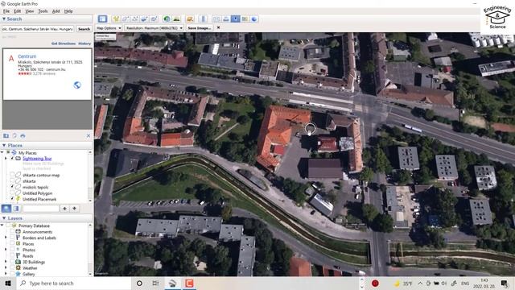Check the Announcements layer checkbox
Viewport: 515px width, 290px height.
click(x=12, y=232)
